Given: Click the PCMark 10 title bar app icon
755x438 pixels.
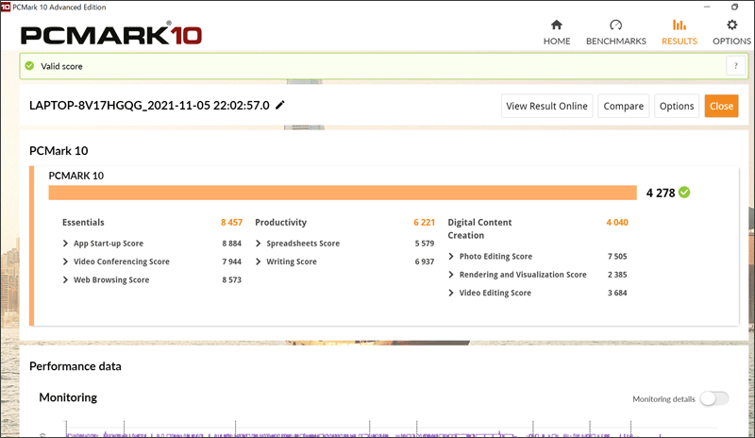Looking at the screenshot, I should point(6,7).
